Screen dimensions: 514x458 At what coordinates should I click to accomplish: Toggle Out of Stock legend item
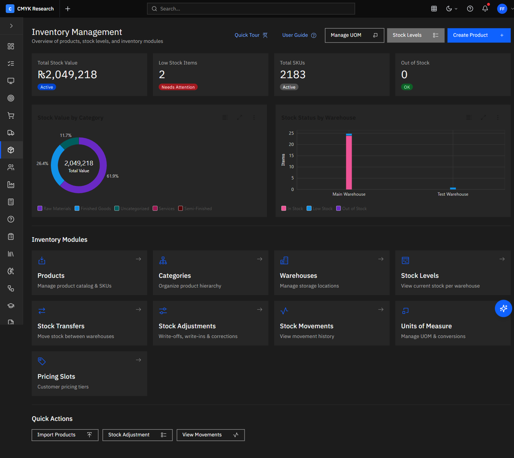[x=351, y=209]
